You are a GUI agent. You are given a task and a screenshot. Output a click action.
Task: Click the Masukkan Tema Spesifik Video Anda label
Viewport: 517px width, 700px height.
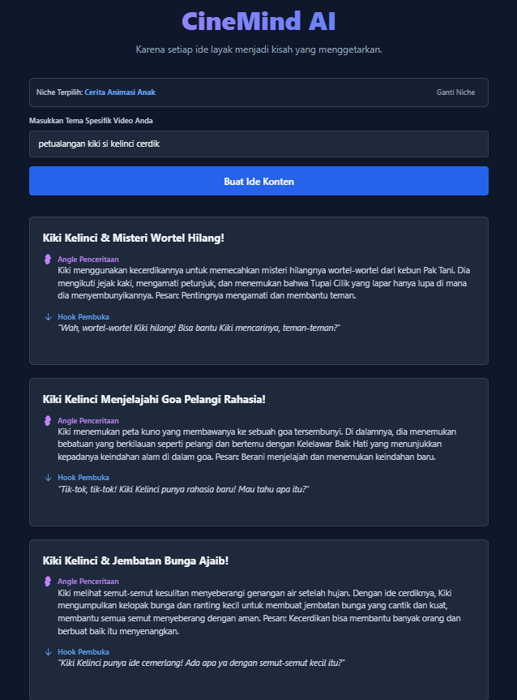coord(91,121)
